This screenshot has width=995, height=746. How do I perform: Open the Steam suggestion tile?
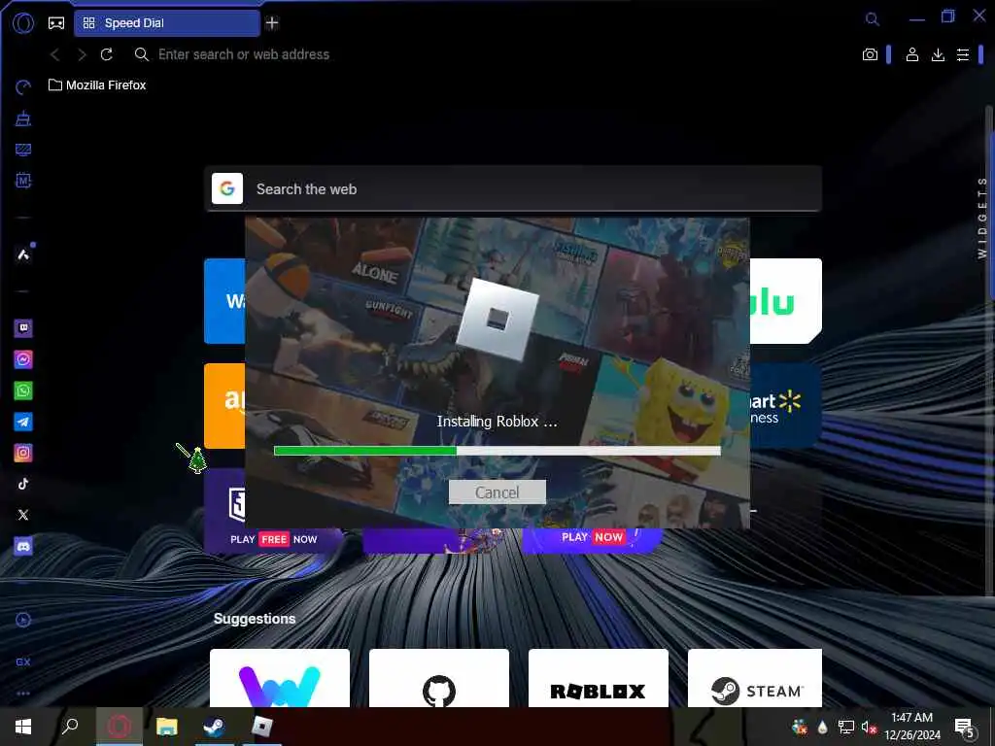coord(755,677)
